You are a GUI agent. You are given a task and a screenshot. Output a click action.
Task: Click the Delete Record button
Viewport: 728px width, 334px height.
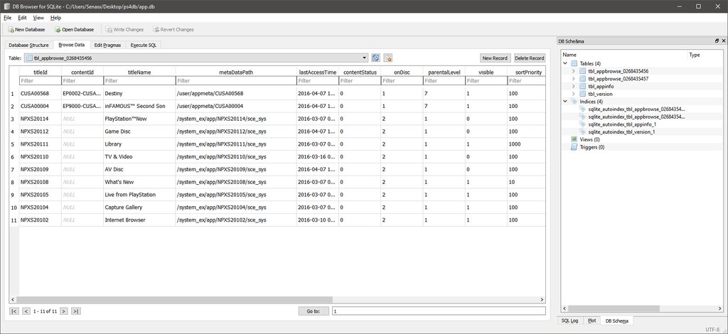pos(530,58)
